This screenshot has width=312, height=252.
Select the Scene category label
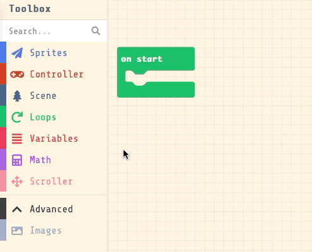[43, 96]
